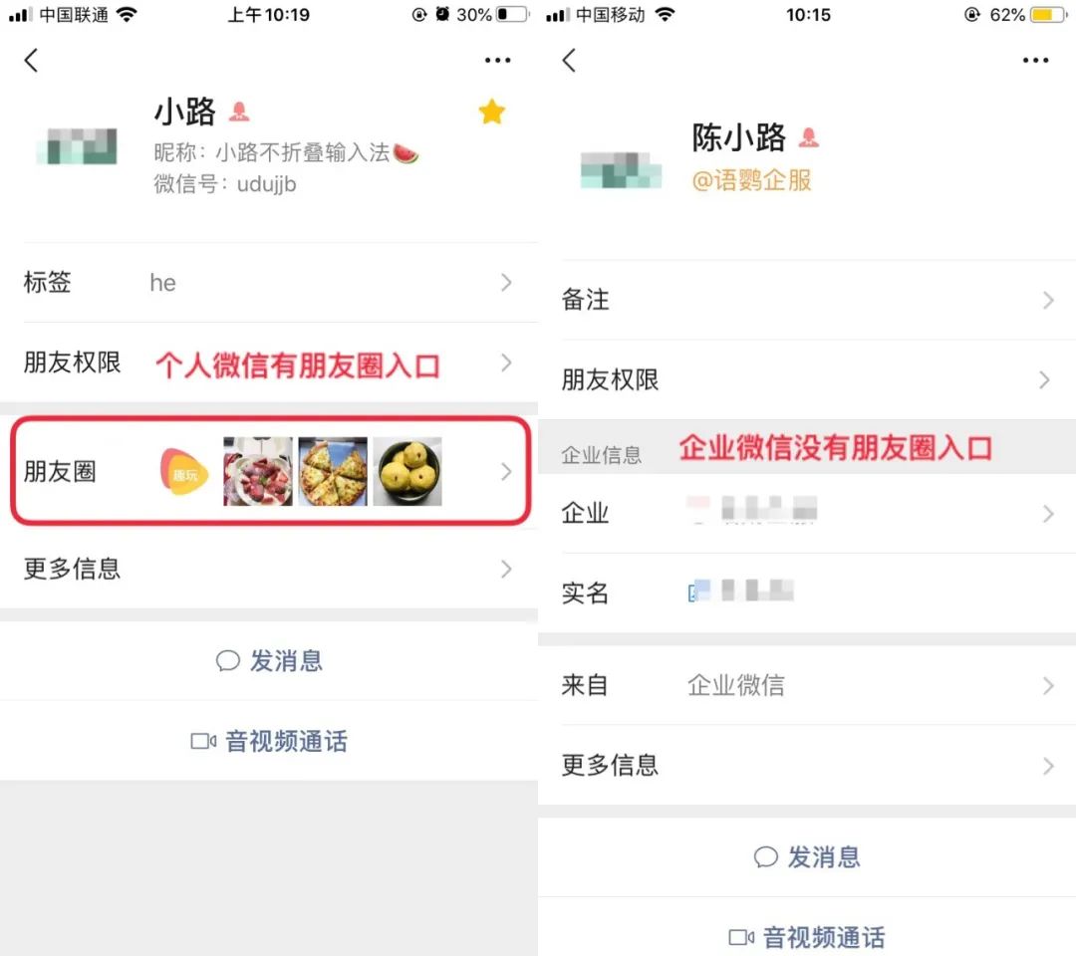Tap the 趣玩 orange icon in 朋友圈
Screen dimensions: 1076x956
coord(184,472)
